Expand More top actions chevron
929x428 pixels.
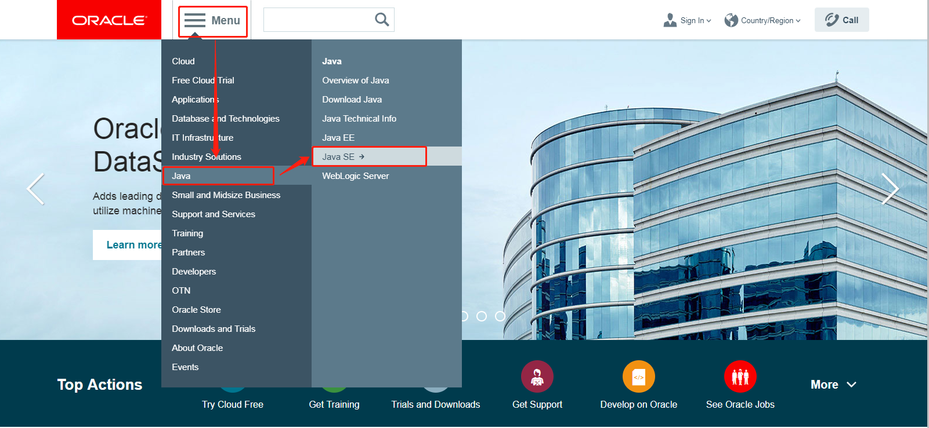(851, 385)
